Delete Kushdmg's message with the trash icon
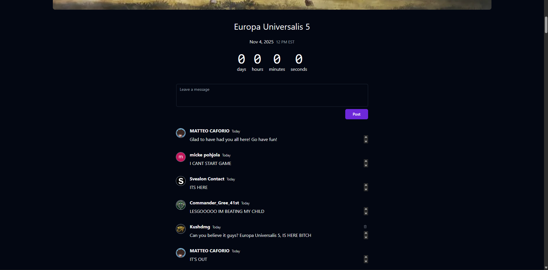The image size is (548, 270). [366, 226]
